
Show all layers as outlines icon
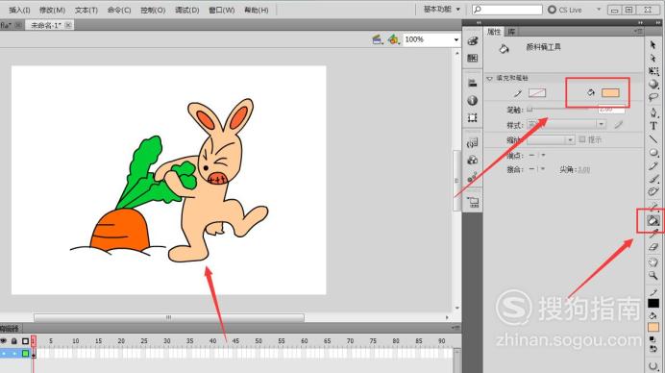[25, 340]
